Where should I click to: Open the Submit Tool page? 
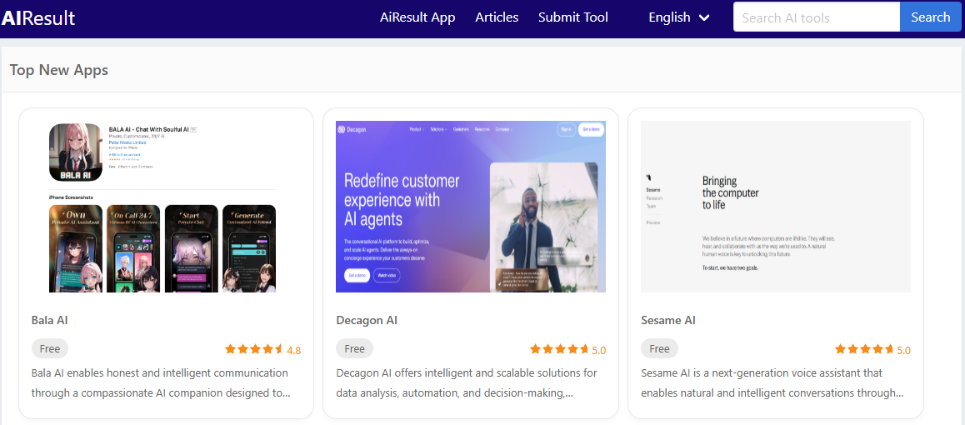pos(573,17)
